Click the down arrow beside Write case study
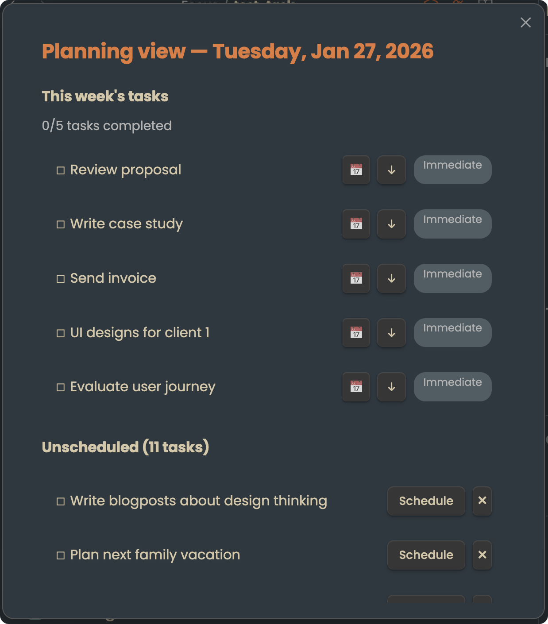This screenshot has width=548, height=624. [391, 224]
